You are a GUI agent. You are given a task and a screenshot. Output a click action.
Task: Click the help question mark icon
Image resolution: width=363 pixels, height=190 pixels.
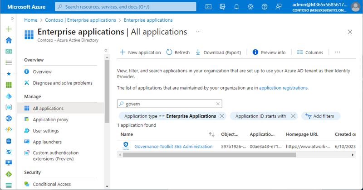tap(265, 7)
